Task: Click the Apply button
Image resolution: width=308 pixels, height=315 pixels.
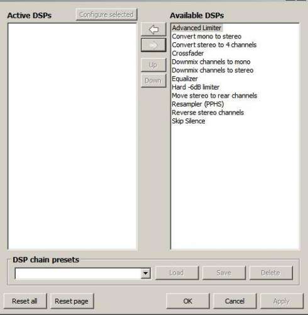Action: click(x=282, y=301)
